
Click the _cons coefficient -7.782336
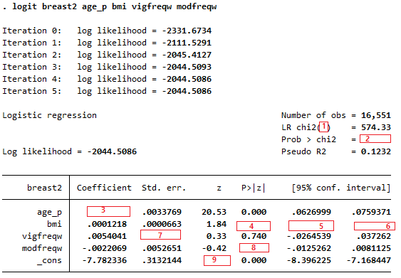tap(104, 260)
